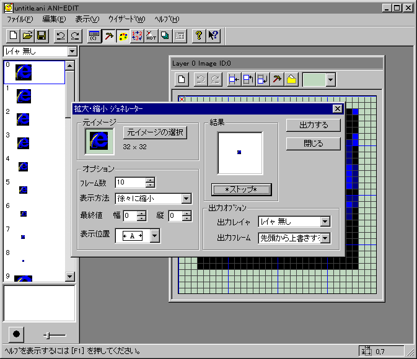Open help with the yellow question mark
The width and height of the screenshot is (417, 359).
[x=199, y=36]
